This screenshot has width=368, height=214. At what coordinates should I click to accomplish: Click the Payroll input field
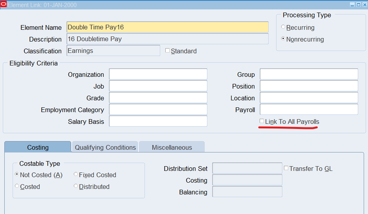(309, 110)
